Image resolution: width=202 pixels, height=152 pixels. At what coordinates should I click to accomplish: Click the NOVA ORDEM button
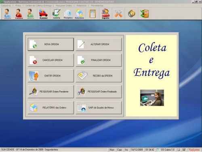pos(51,44)
